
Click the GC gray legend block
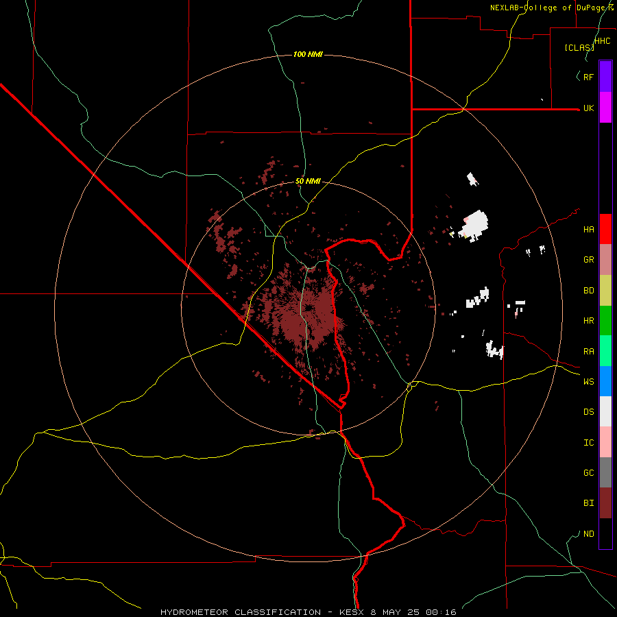605,472
